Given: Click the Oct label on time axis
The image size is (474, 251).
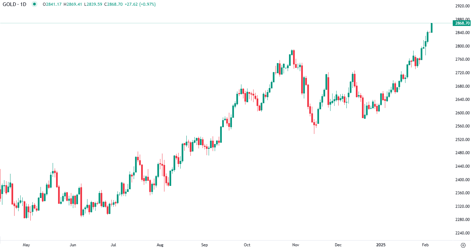Looking at the screenshot, I should (247, 245).
